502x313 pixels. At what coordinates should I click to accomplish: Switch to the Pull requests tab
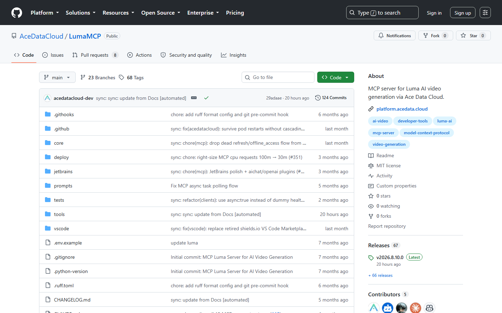(x=95, y=55)
